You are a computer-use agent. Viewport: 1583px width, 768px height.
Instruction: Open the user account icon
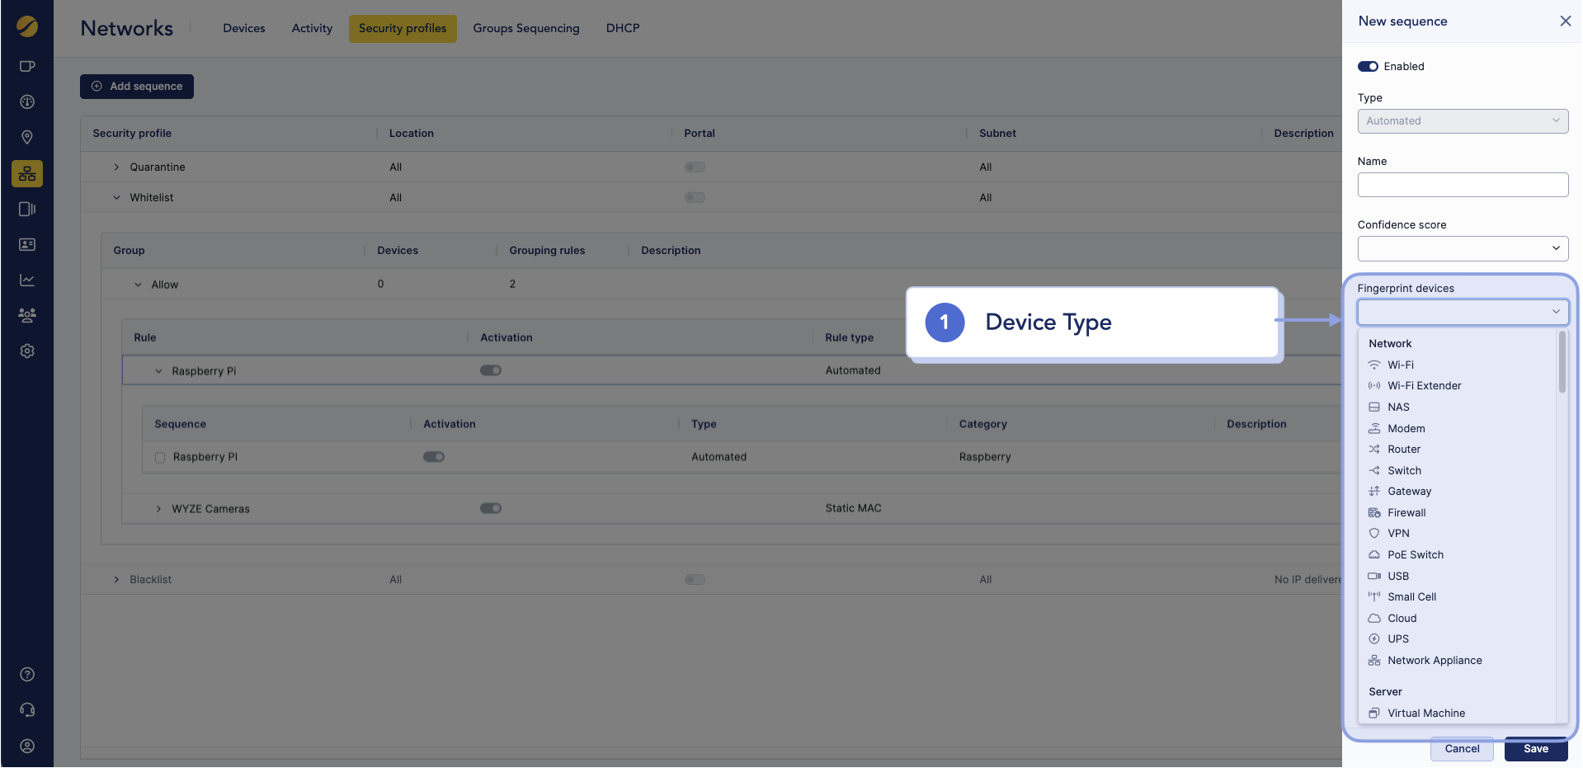coord(27,747)
